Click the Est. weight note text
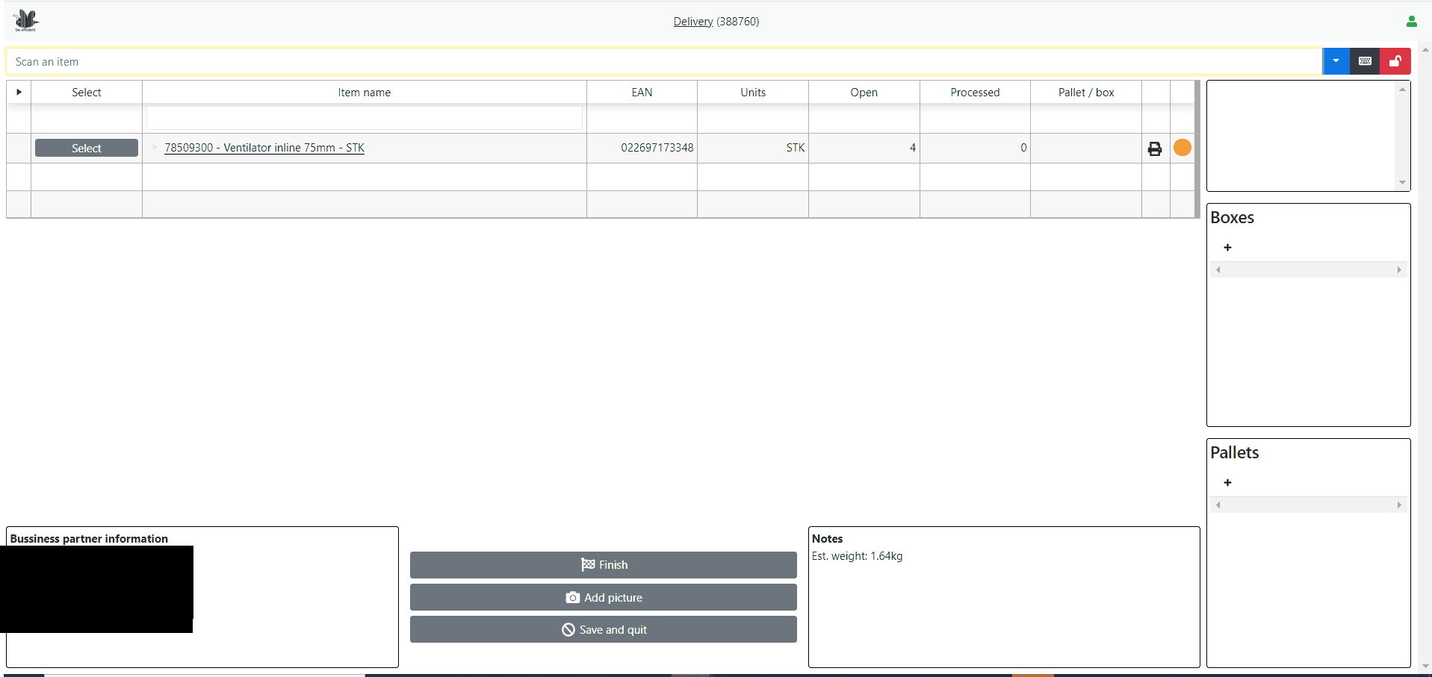 [857, 556]
